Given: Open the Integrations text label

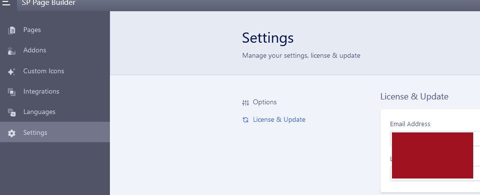Looking at the screenshot, I should (41, 91).
